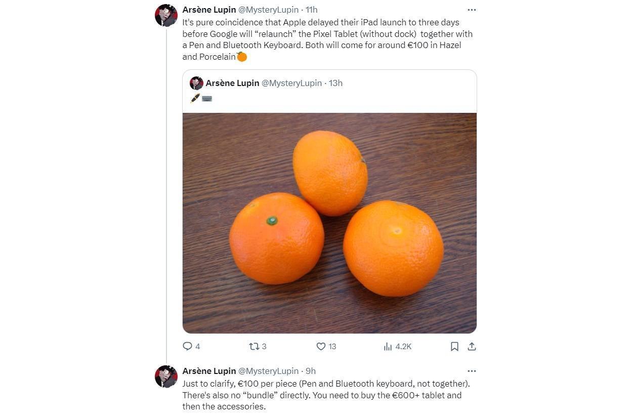
Task: Bookmark the Pixel Tablet tweet
Action: pos(454,346)
